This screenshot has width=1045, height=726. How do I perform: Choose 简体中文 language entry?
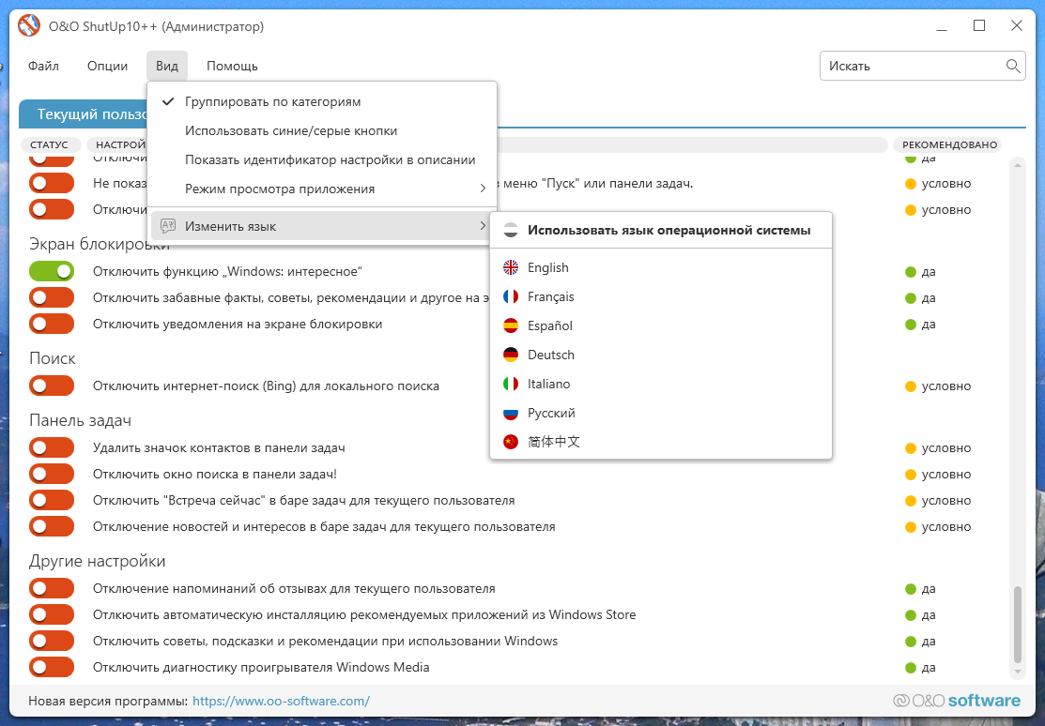pos(660,442)
